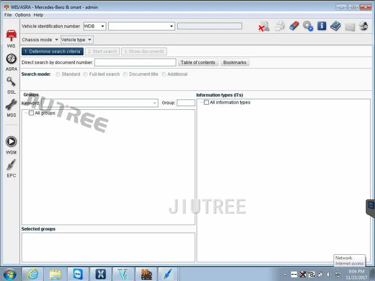
Task: Select the Additional search mode radio
Action: [164, 74]
